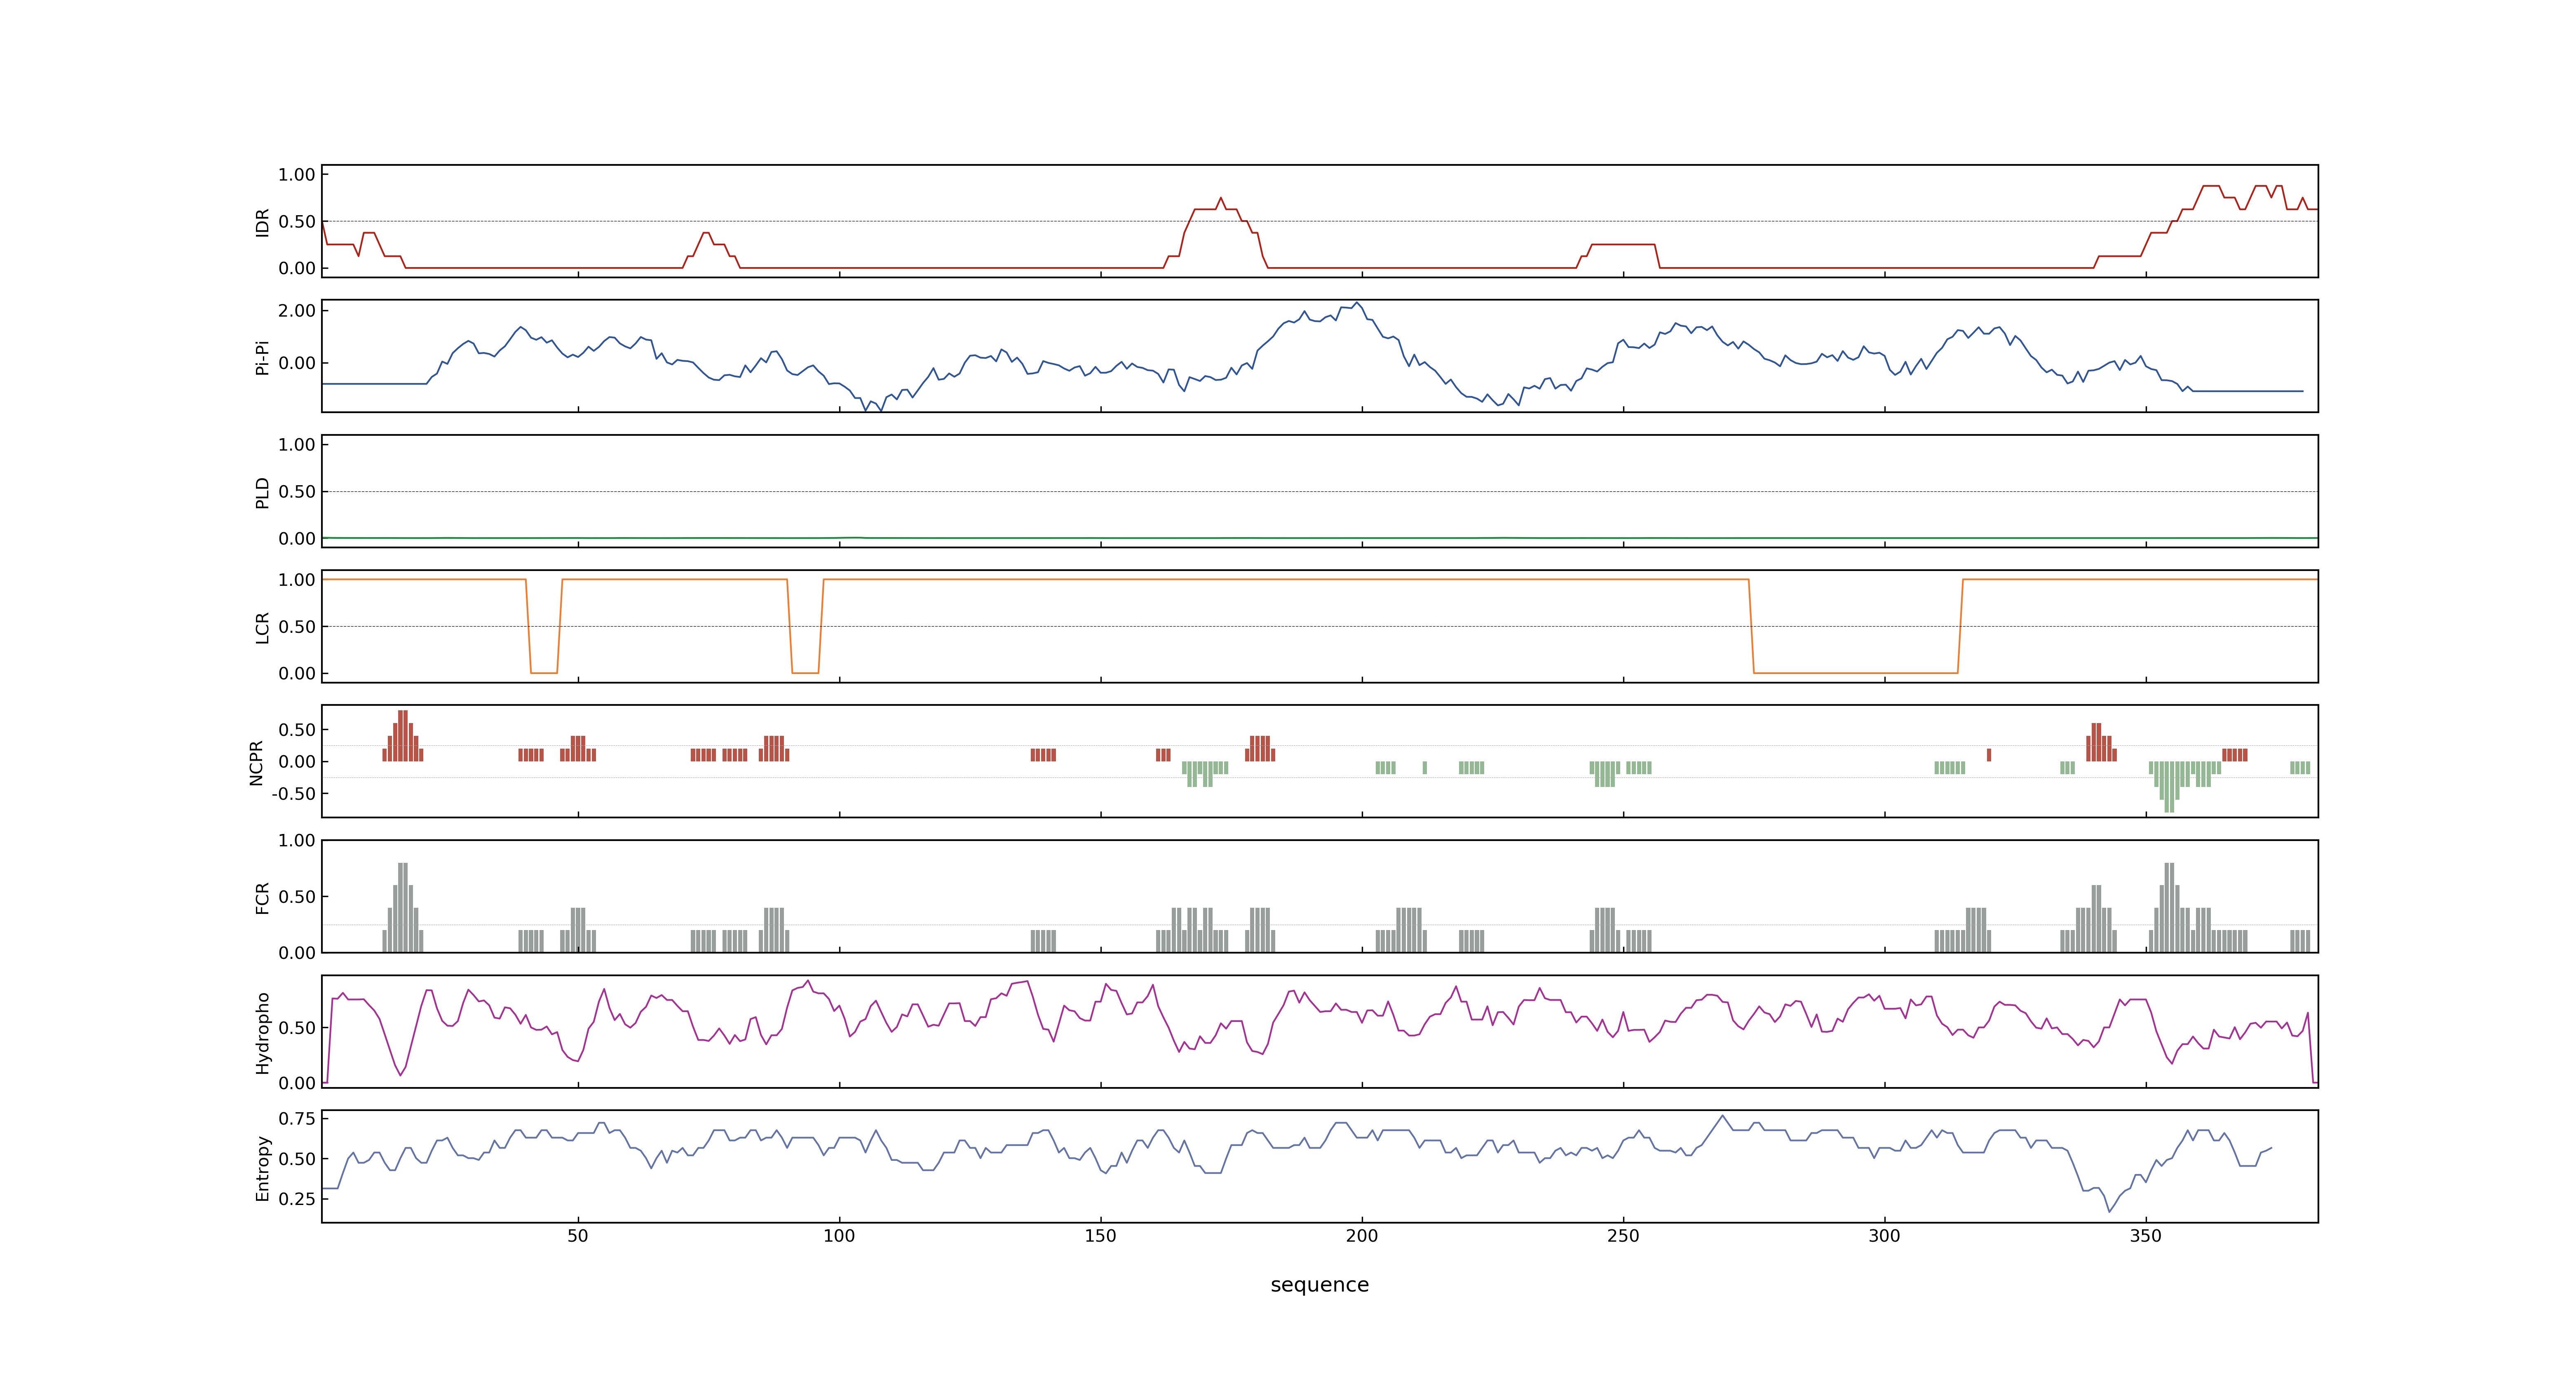
Task: Click the "300" x-axis tick label
Action: coord(1884,1236)
